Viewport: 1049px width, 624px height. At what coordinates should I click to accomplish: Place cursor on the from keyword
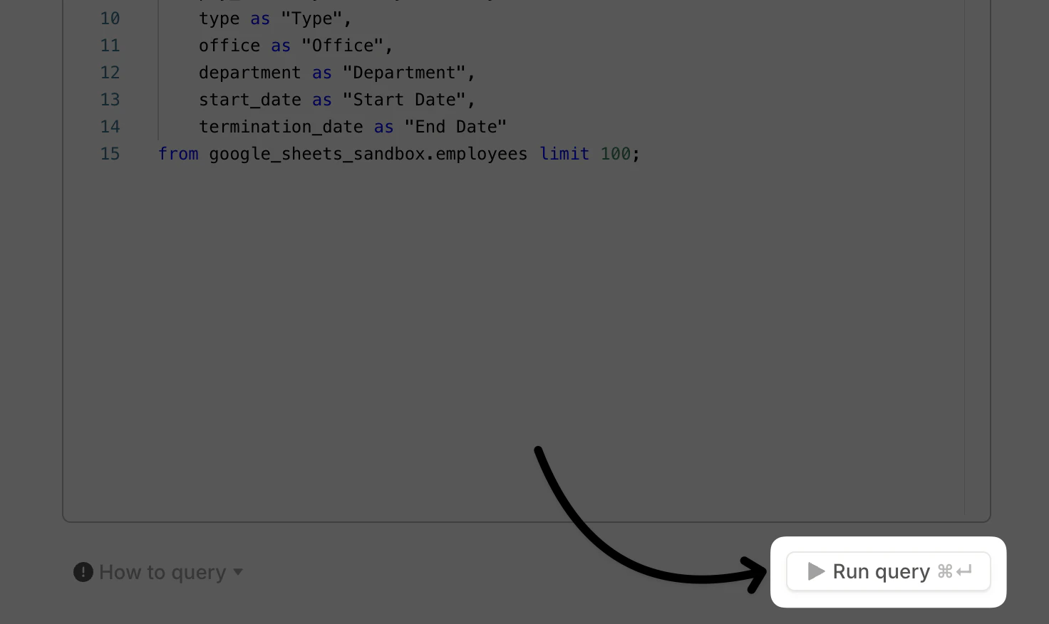pos(178,153)
